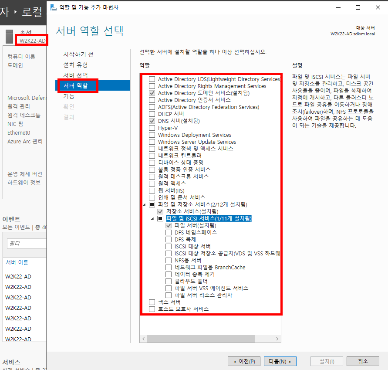Check 클라우드 폴더 checkbox
The height and width of the screenshot is (370, 388).
(x=169, y=281)
